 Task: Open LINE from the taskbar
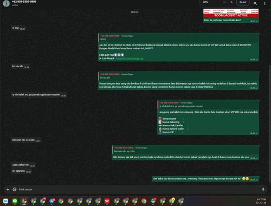(x=15, y=201)
